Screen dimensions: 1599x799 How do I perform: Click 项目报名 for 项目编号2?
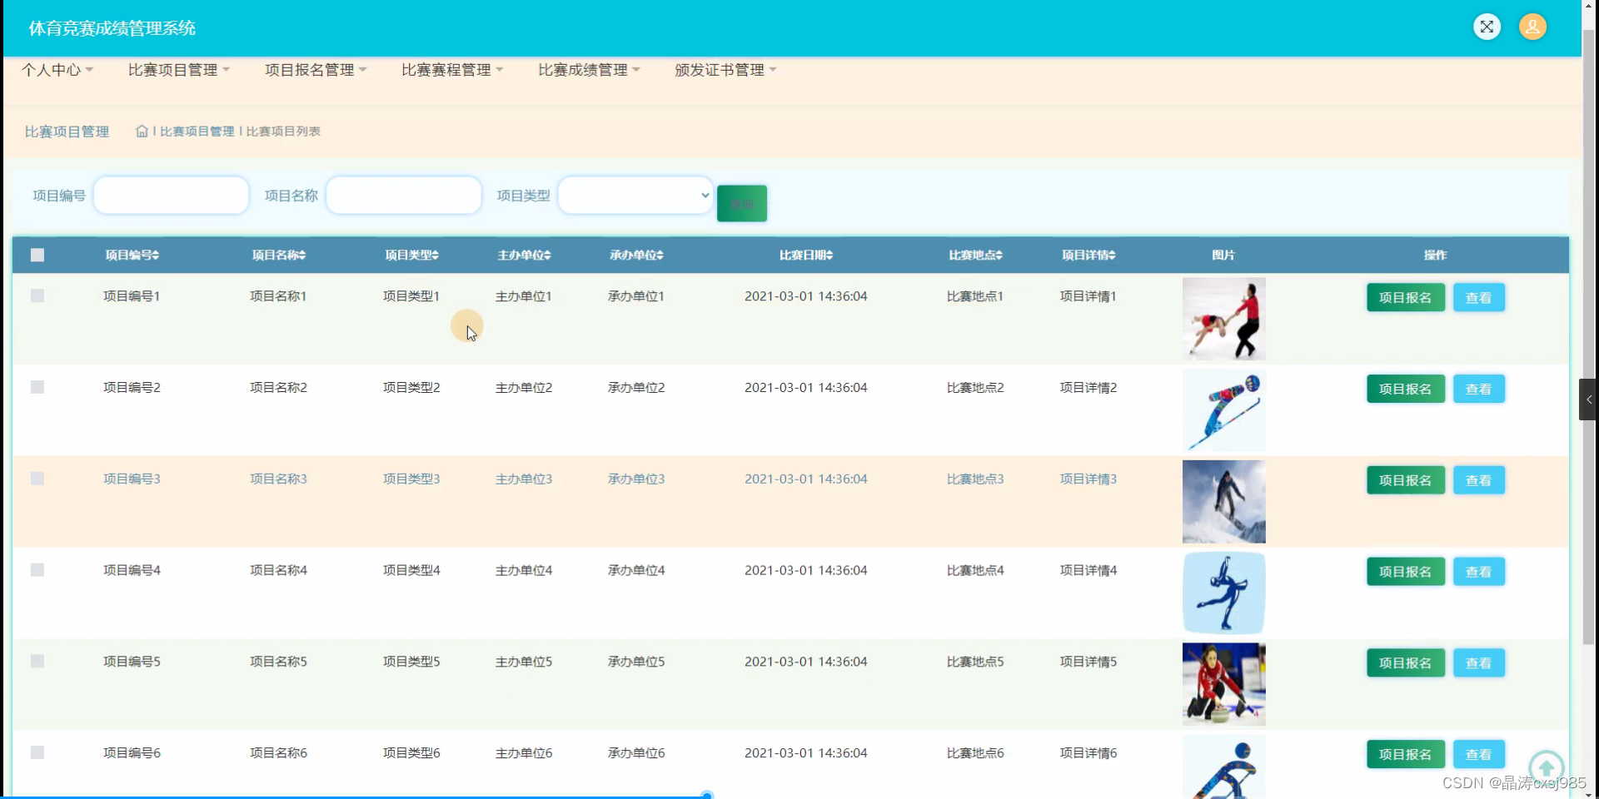tap(1406, 390)
